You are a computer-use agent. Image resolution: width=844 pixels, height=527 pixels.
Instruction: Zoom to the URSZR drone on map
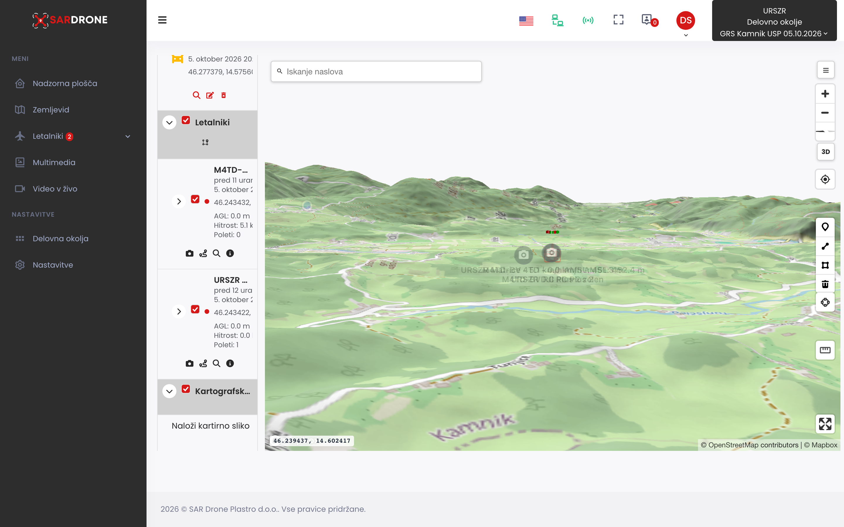217,364
